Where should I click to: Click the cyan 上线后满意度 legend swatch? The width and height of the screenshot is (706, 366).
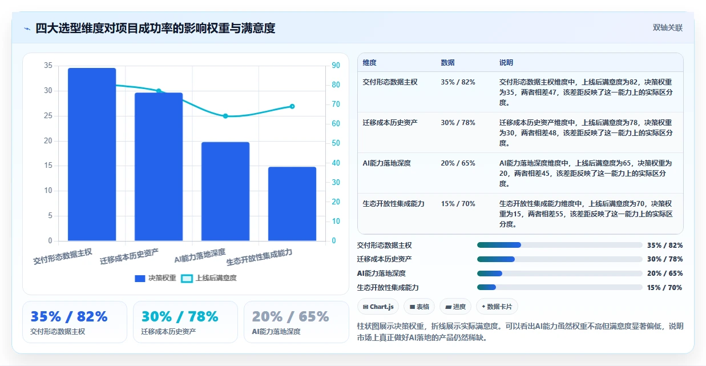click(187, 278)
